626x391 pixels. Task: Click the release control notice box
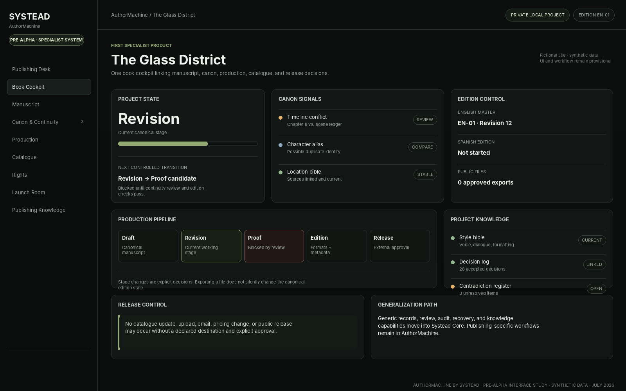click(238, 332)
